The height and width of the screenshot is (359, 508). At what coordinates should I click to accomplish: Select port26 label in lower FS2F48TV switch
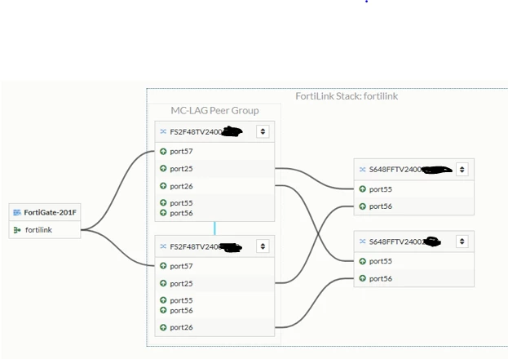tap(181, 327)
